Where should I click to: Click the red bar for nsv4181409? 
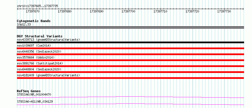click(x=130, y=78)
